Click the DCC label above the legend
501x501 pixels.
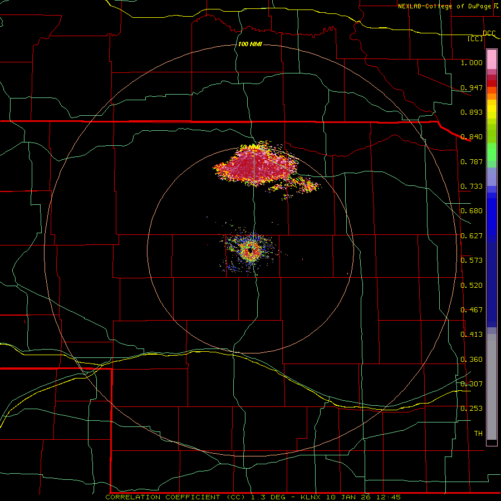tap(489, 33)
